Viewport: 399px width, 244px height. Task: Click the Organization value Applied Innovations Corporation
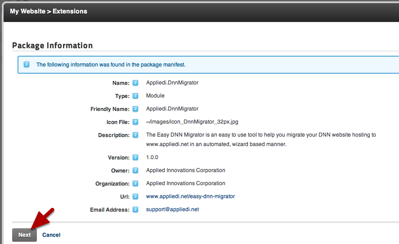pyautogui.click(x=185, y=183)
